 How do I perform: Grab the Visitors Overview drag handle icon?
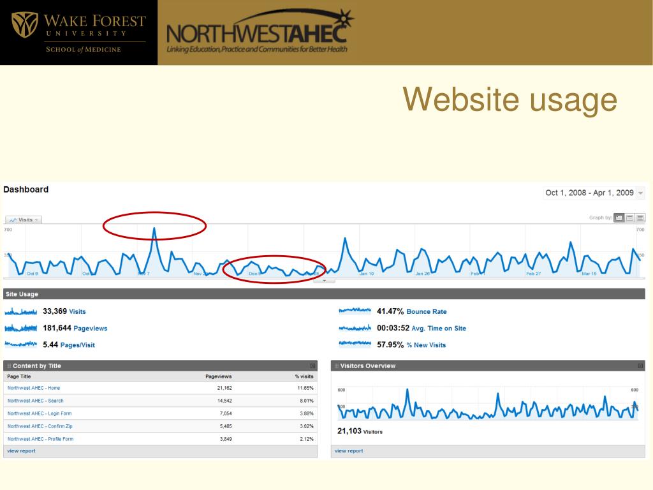tap(337, 366)
